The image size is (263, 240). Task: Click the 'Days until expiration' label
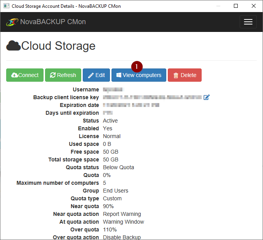pyautogui.click(x=72, y=113)
